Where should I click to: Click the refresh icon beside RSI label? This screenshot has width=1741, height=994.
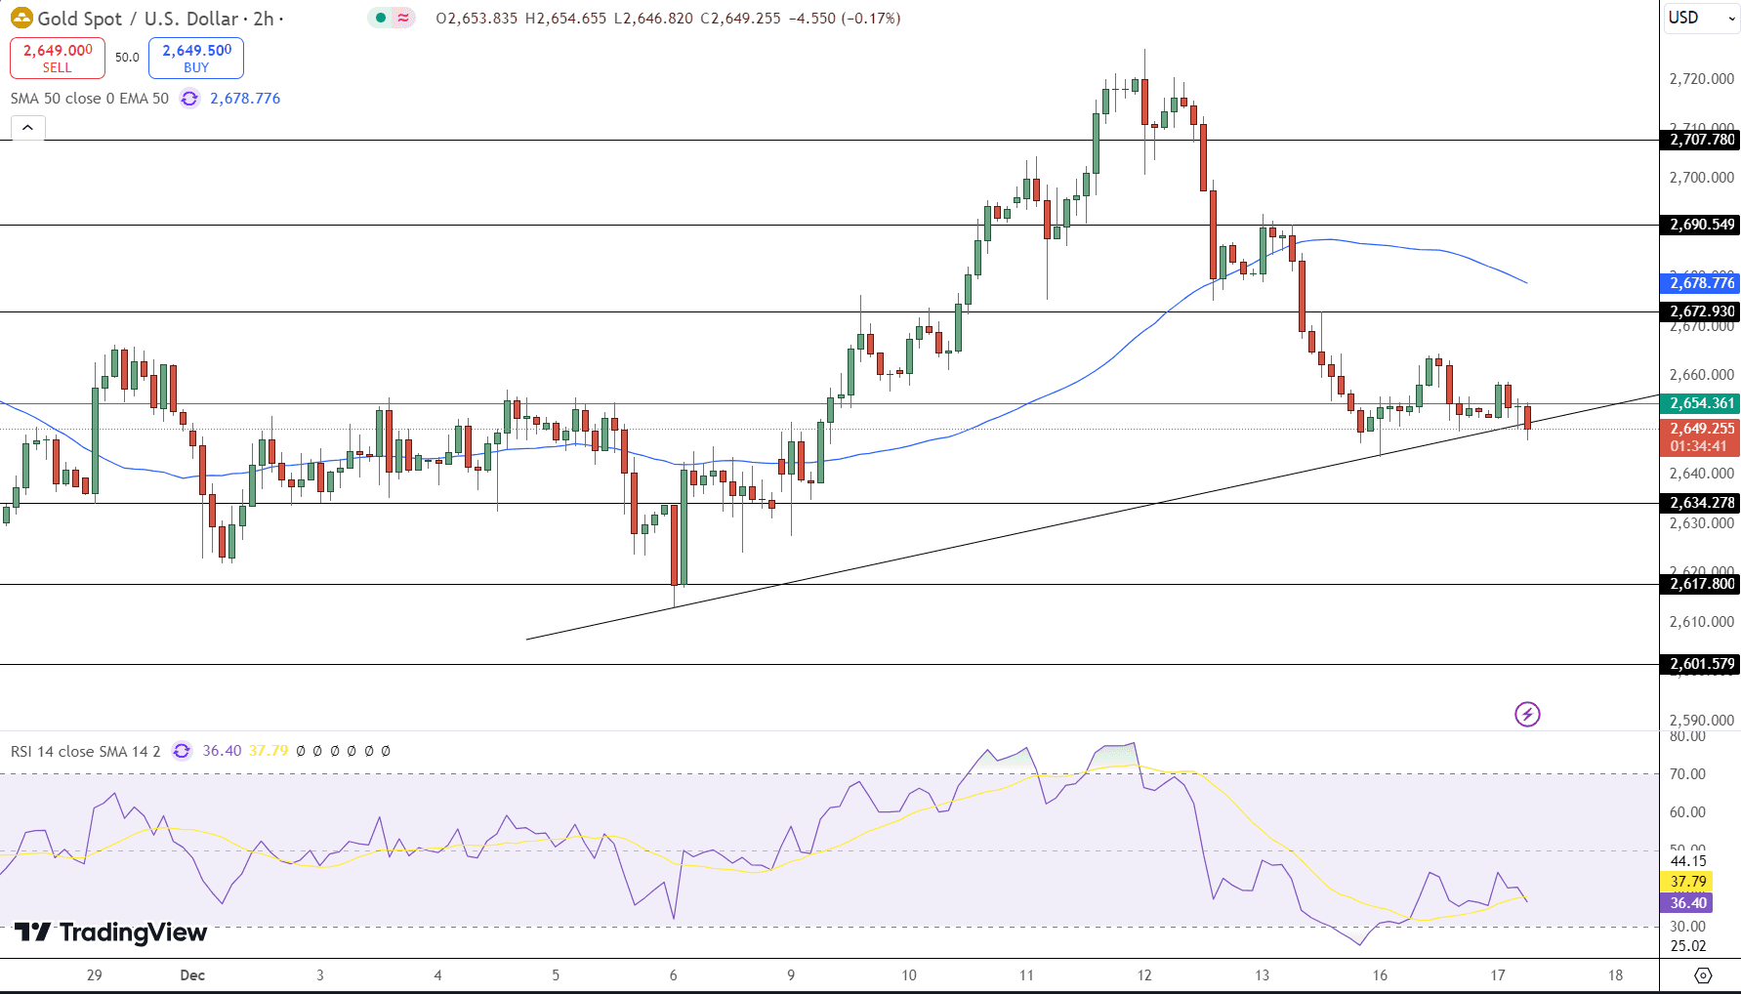point(182,751)
